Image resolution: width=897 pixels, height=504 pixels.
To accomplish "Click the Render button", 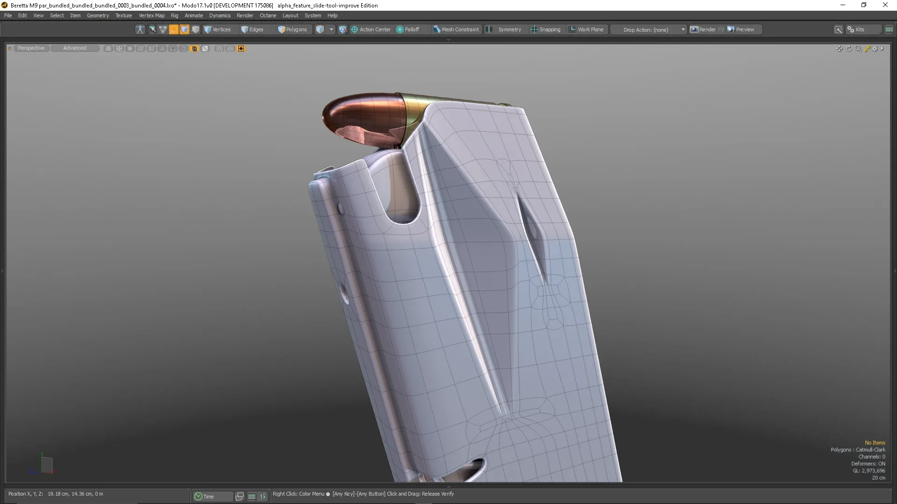I will pyautogui.click(x=707, y=29).
